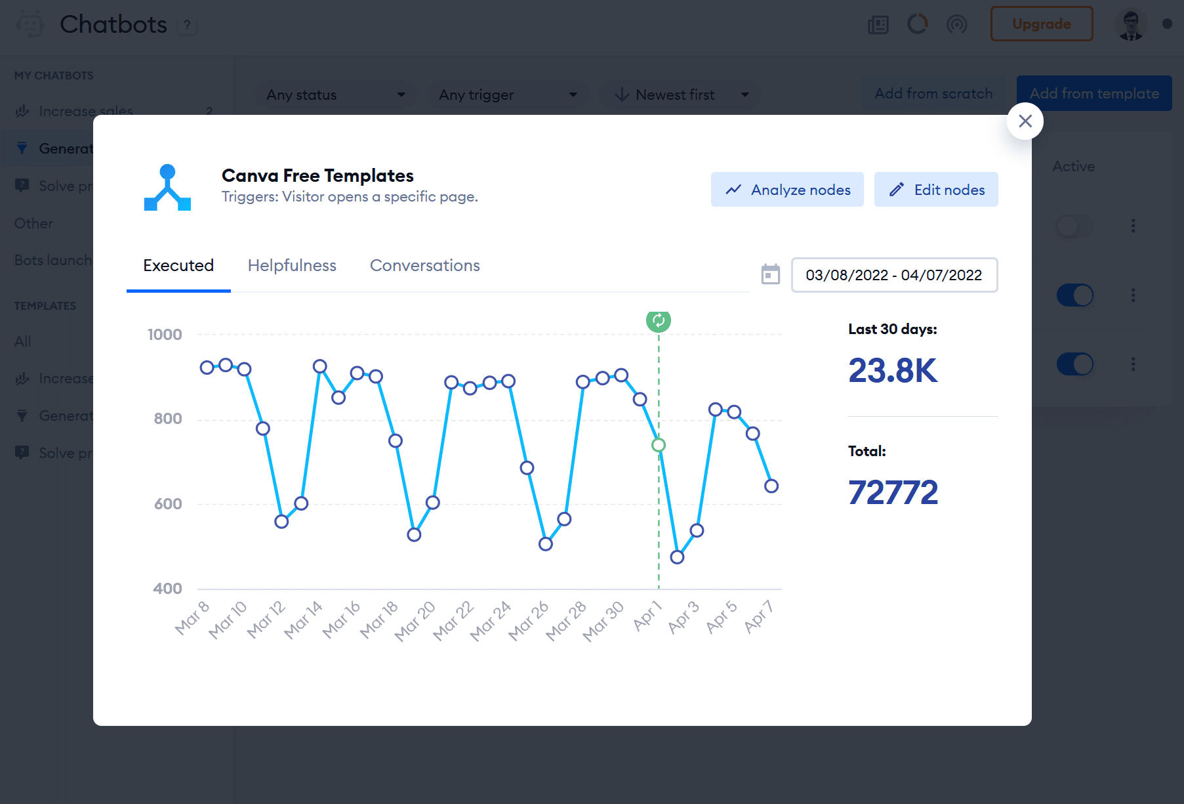Select Other in sidebar
Screen dimensions: 1184x804
[x=33, y=223]
